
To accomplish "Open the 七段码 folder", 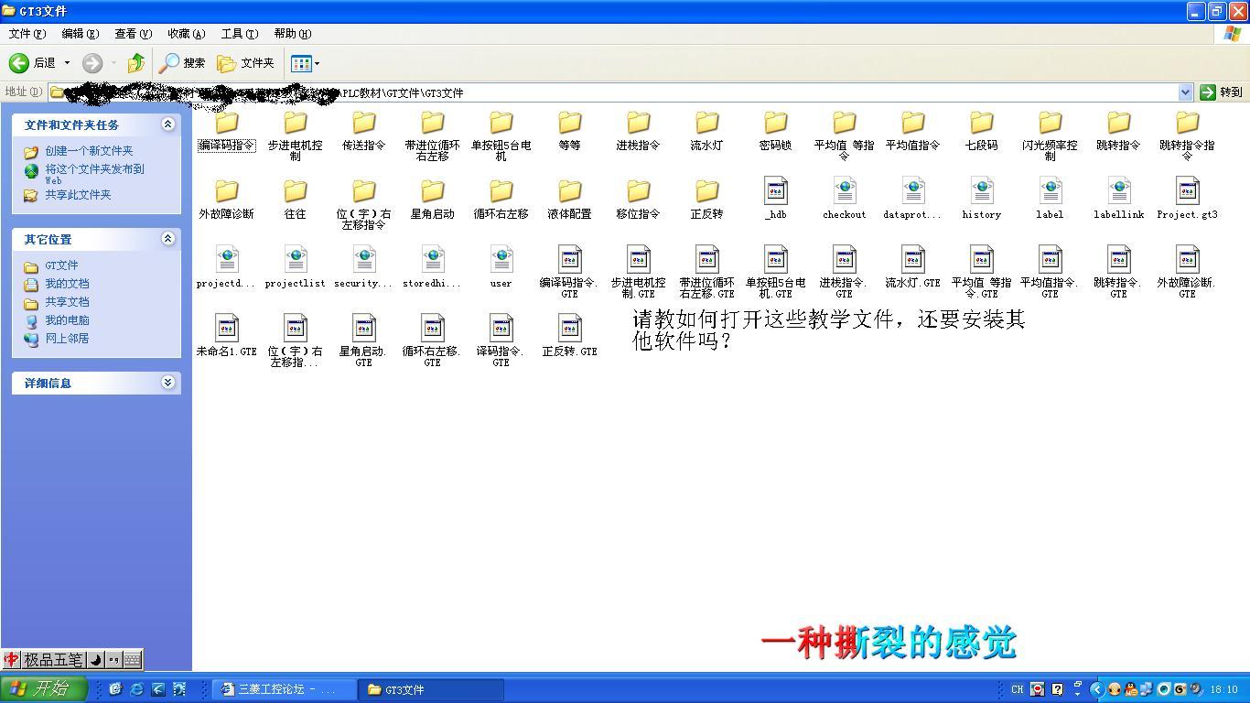I will 981,124.
